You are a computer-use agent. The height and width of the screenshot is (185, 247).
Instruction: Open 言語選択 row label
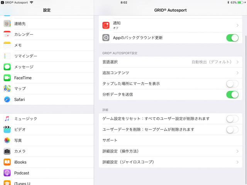pyautogui.click(x=110, y=62)
